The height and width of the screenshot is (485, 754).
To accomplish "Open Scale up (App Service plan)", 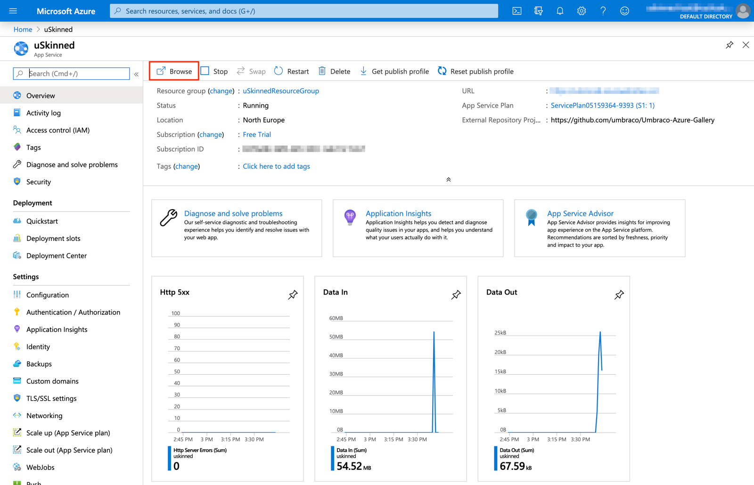I will tap(71, 433).
